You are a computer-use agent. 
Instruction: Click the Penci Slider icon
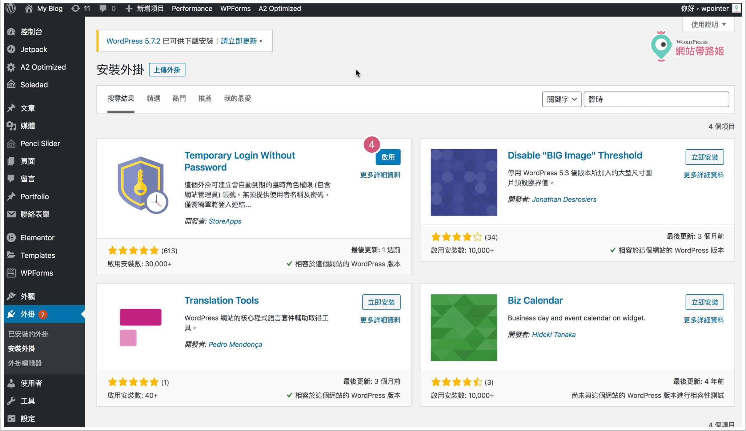coord(11,143)
